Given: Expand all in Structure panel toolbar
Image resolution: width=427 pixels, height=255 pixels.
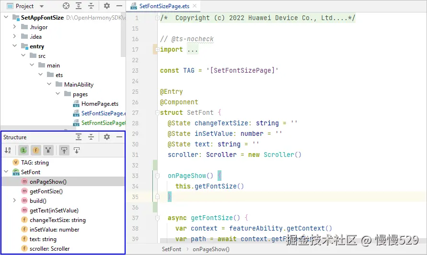Looking at the screenshot, I should 79,137.
